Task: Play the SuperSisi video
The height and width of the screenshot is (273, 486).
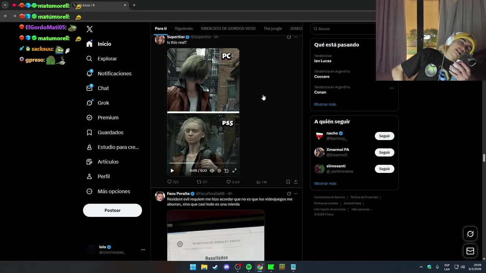Action: point(172,171)
